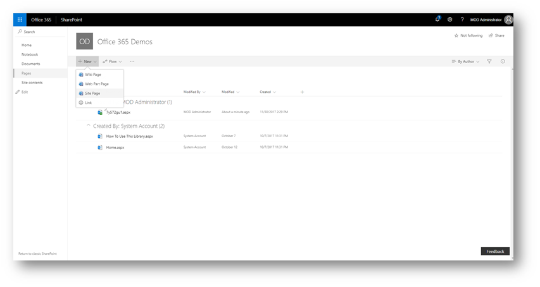Open the notifications bell
540x287 pixels.
click(437, 19)
